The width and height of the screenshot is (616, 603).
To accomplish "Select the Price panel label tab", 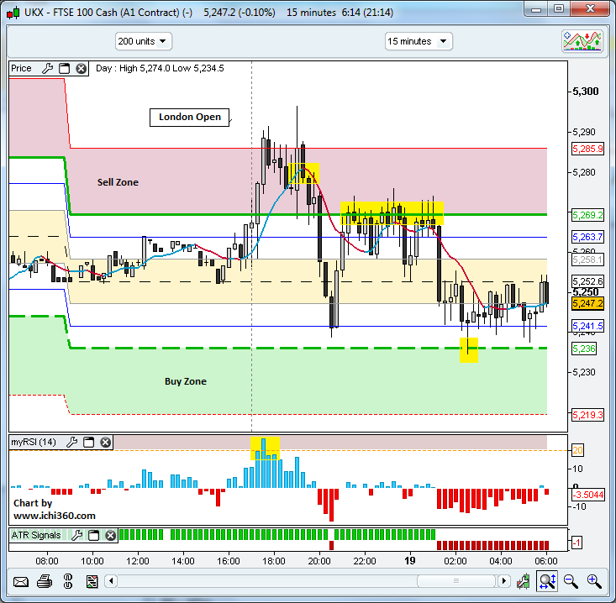I will click(x=22, y=69).
